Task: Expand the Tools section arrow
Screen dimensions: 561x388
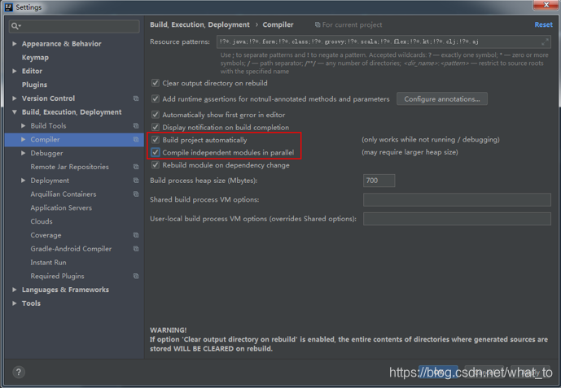Action: (15, 303)
